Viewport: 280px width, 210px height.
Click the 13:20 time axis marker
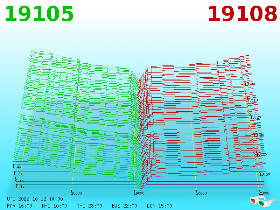[x=255, y=117]
